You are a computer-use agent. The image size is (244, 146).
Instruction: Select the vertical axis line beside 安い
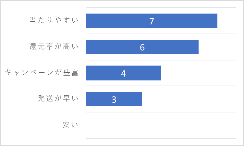point(86,125)
